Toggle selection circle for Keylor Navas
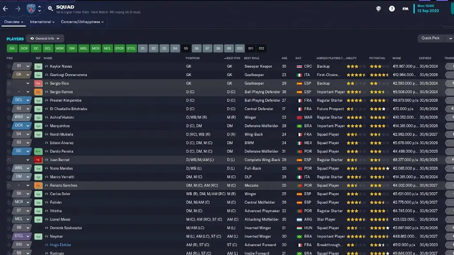Screen dimensions: 454x255 click(9, 66)
